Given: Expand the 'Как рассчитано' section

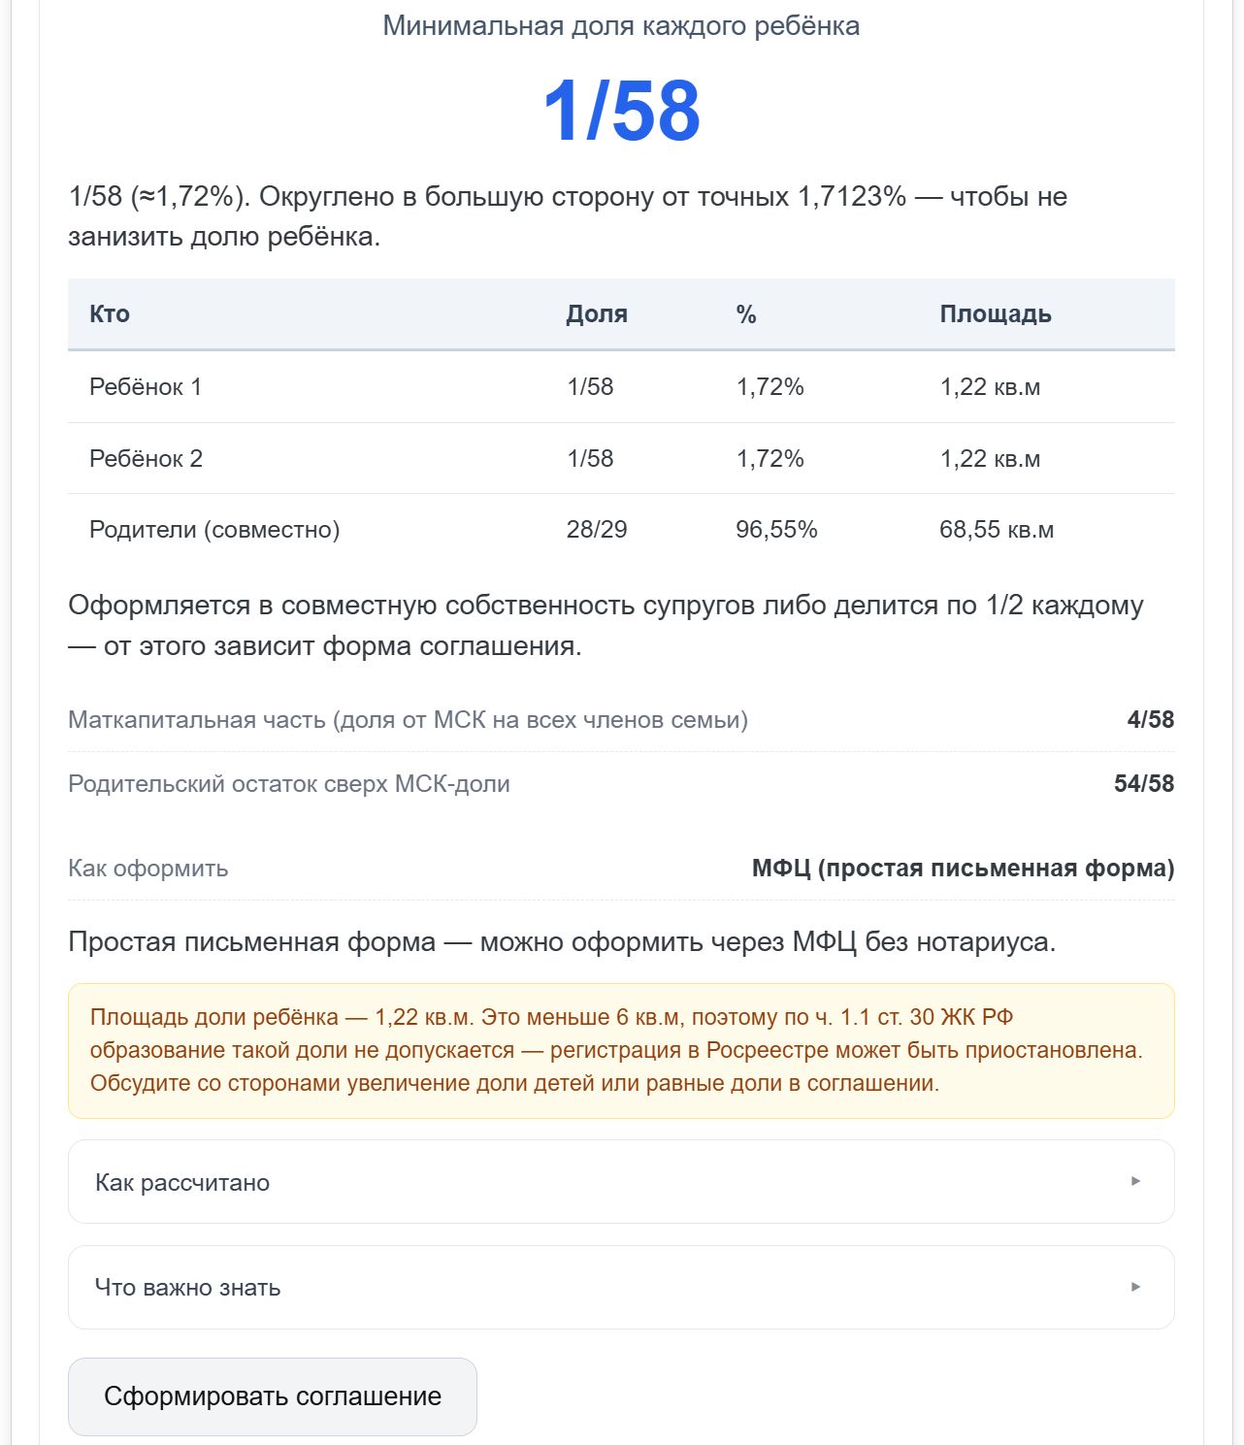Looking at the screenshot, I should [621, 1181].
